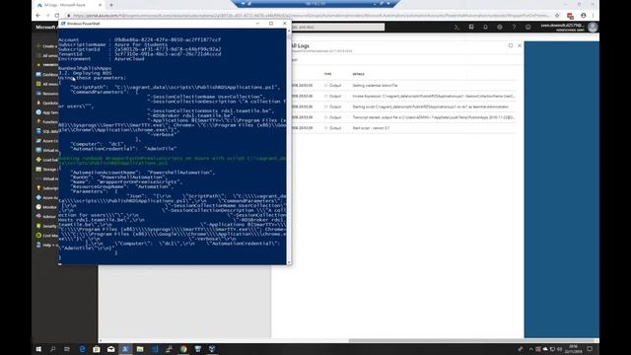Open a new browser tab
Screen dimensions: 631x355
point(111,5)
